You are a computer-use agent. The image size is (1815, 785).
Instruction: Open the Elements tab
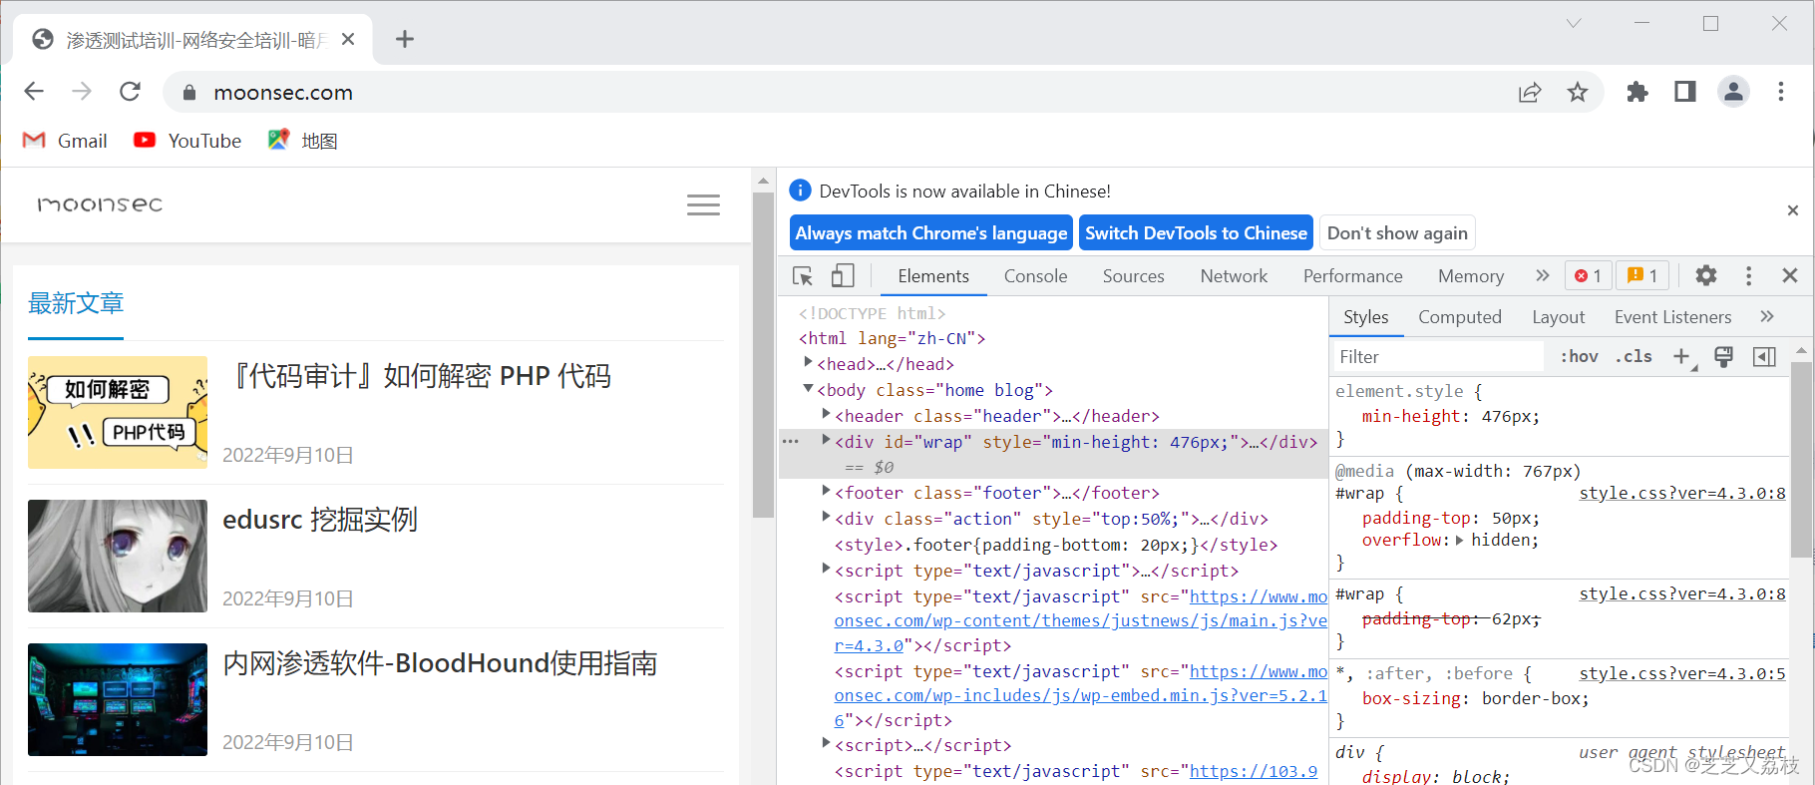pos(933,276)
